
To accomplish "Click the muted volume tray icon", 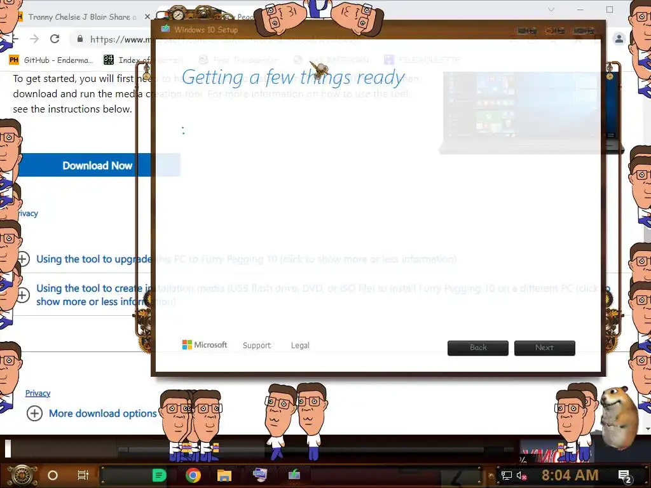I will coord(521,475).
